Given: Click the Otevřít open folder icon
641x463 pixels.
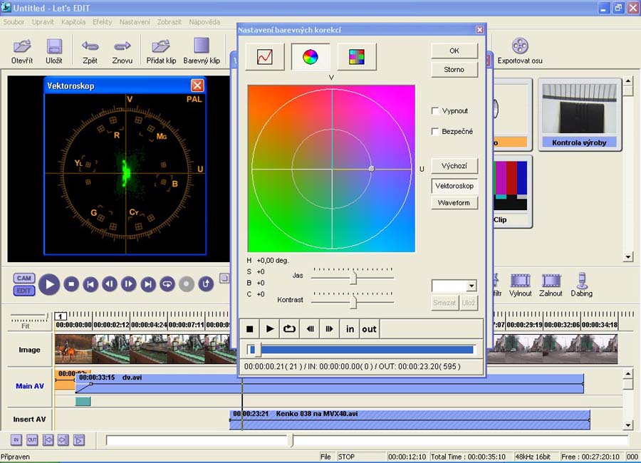Looking at the screenshot, I should click(22, 47).
